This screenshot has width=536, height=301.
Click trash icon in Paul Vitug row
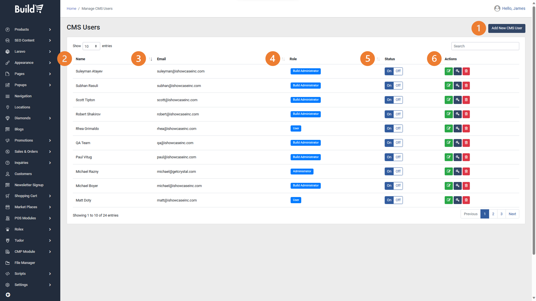466,157
